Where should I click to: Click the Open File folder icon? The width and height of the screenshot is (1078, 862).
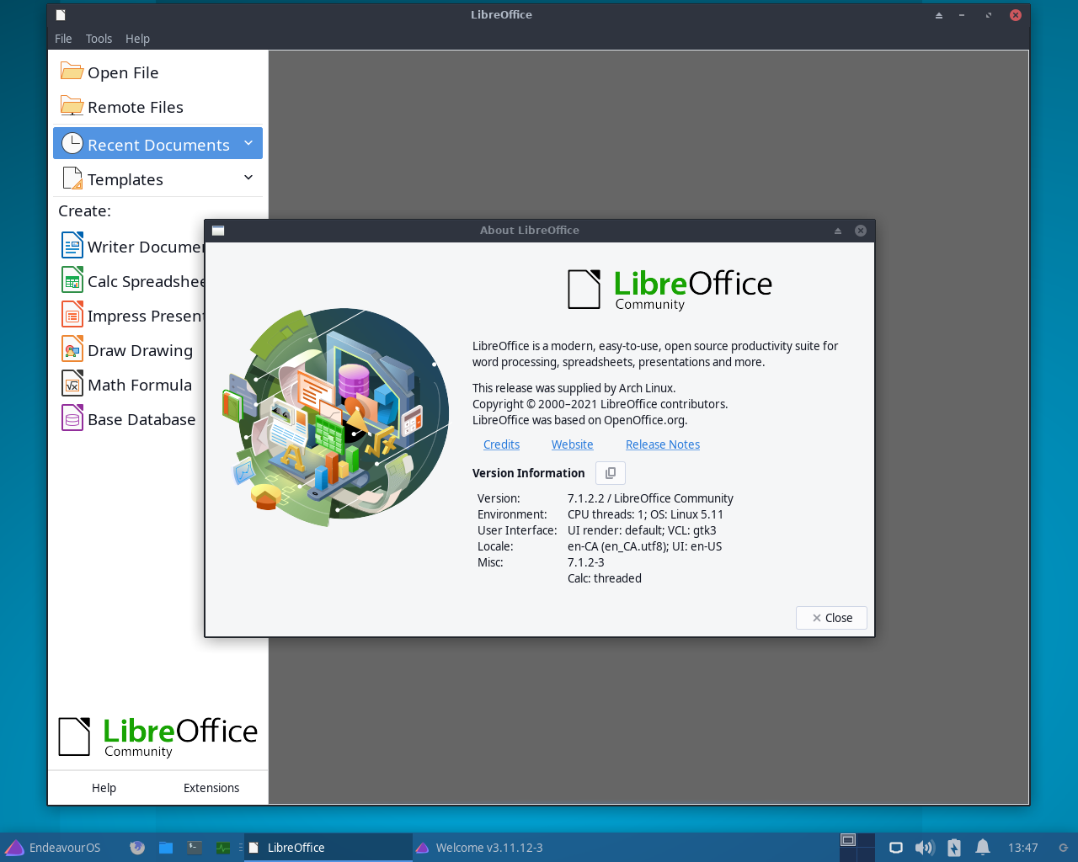(x=72, y=72)
